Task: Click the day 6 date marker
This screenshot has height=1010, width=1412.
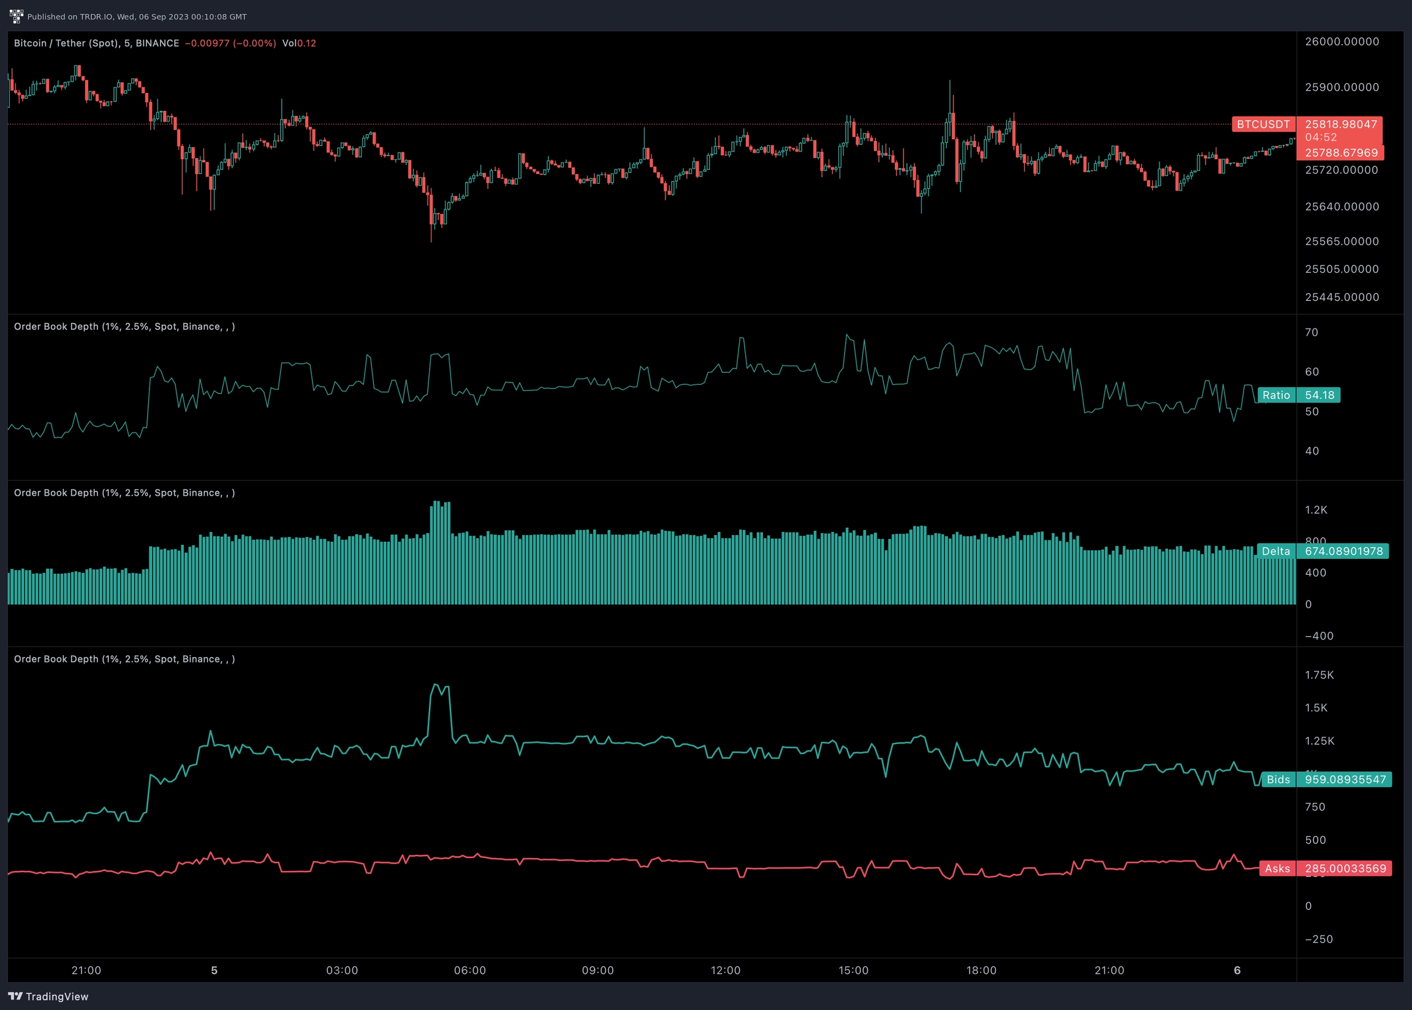Action: pos(1237,970)
